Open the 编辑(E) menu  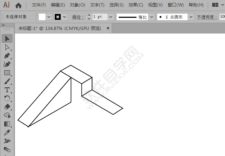pos(58,5)
